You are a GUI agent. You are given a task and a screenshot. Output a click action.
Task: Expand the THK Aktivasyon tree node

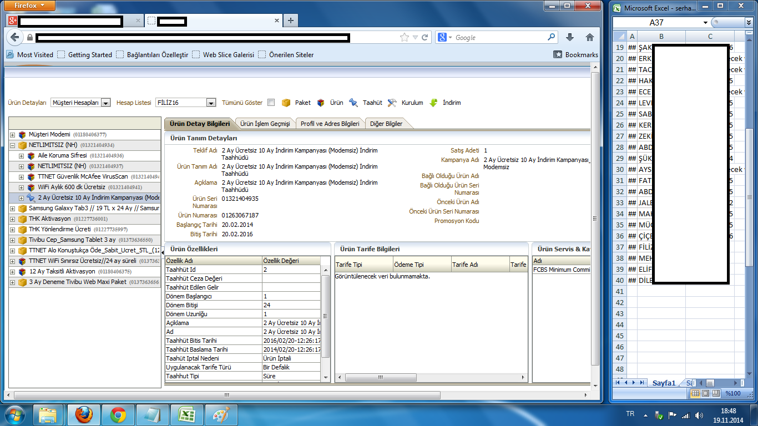pos(12,219)
